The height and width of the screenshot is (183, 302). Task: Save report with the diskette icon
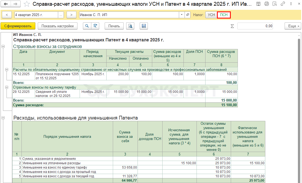[x=144, y=26]
